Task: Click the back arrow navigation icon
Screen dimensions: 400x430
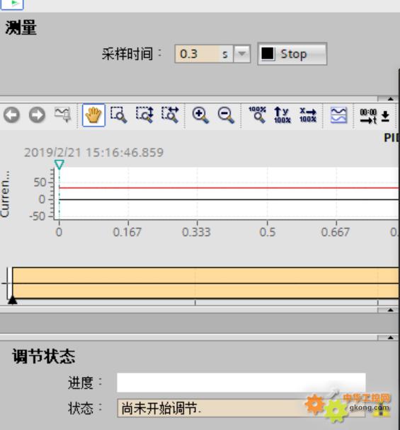Action: coord(11,115)
